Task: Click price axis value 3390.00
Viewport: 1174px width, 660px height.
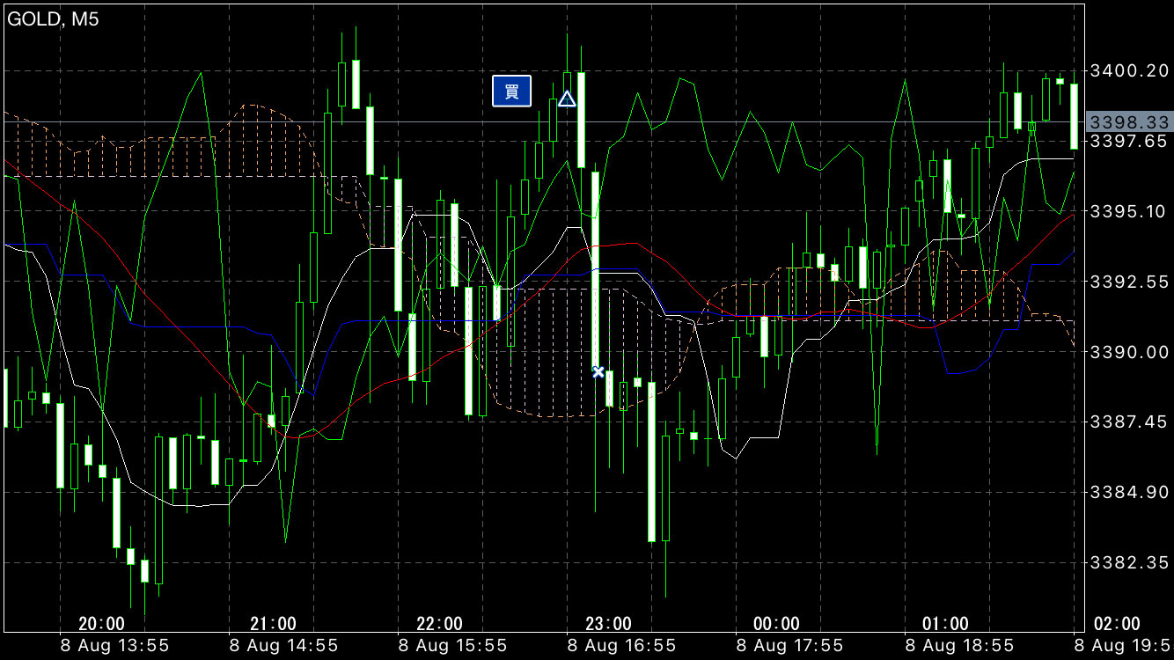Action: click(x=1127, y=352)
